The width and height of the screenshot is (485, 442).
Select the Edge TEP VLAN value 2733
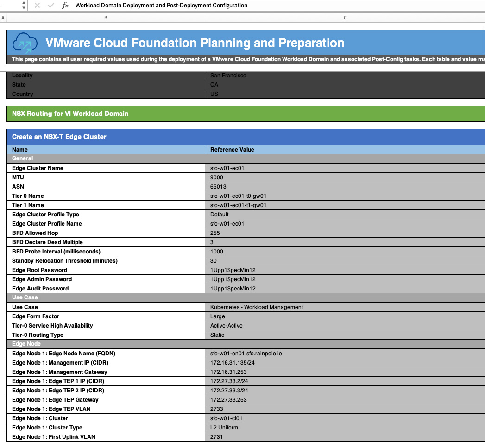tap(345, 409)
